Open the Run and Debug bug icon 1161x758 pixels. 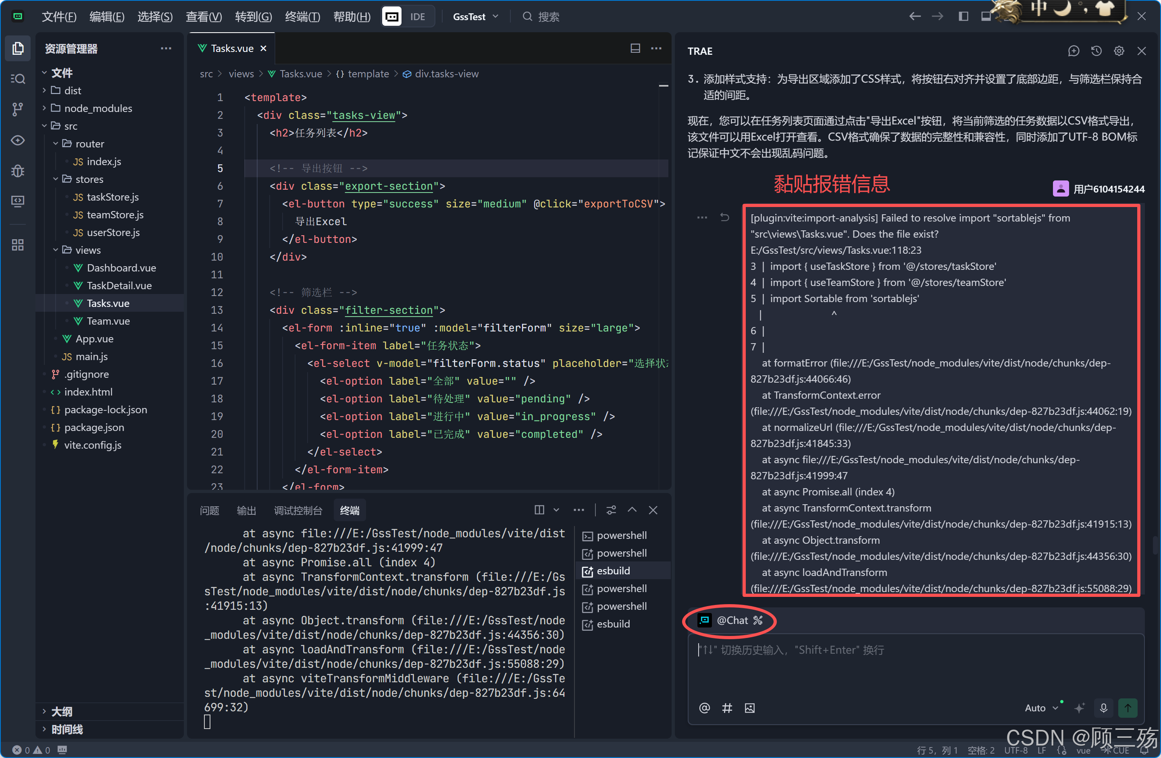pos(18,171)
